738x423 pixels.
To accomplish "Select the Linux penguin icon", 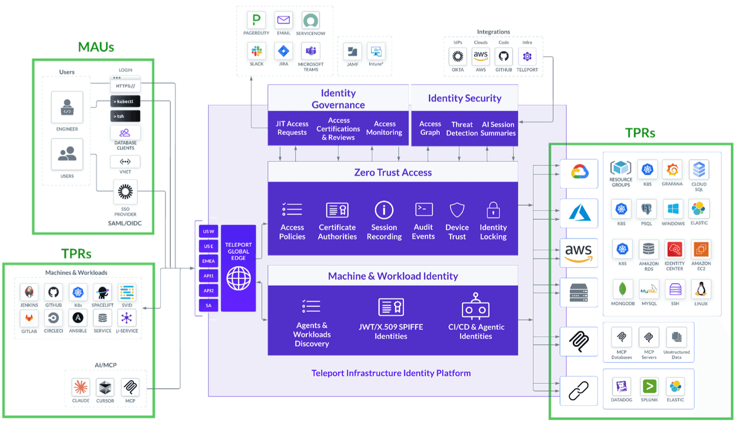I will (701, 289).
